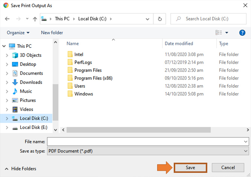251x177 pixels.
Task: Close the Save Print Output As dialog
Action: pyautogui.click(x=245, y=5)
